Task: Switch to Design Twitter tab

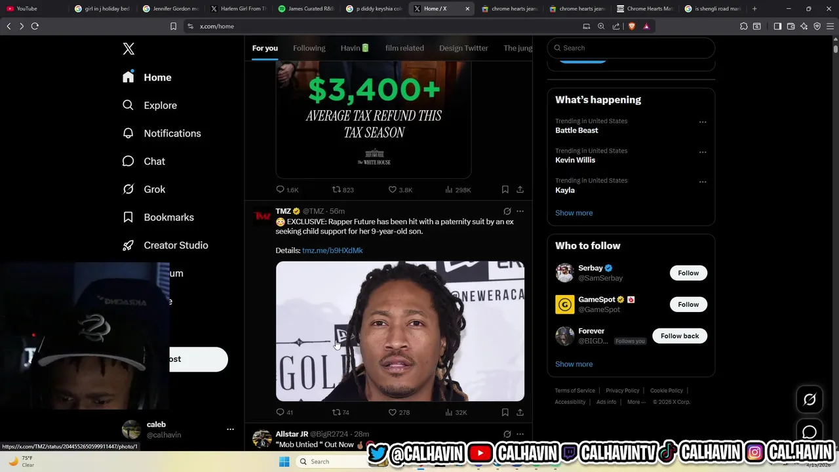Action: [x=463, y=48]
